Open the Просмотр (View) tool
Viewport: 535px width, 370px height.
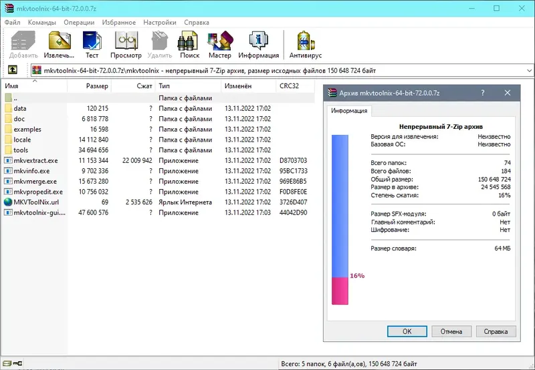pos(126,41)
